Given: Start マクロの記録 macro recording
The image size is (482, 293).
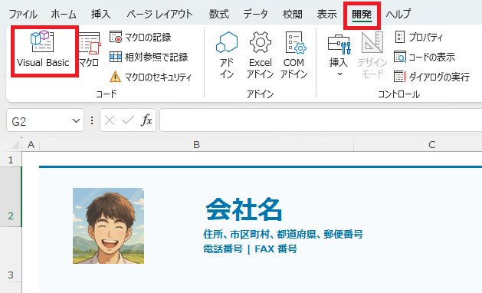Looking at the screenshot, I should point(140,38).
